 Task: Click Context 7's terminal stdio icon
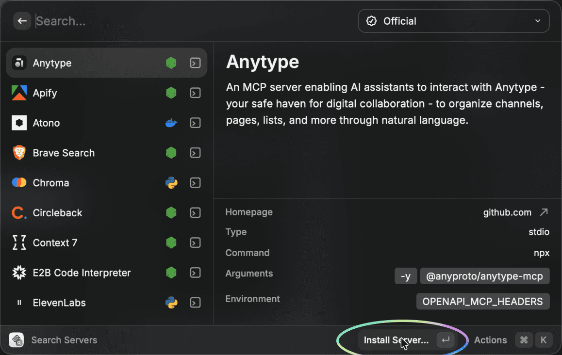(x=195, y=243)
